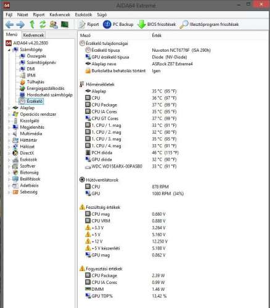
Task: Click the Fogyasztási értékek warning icon
Action: (x=82, y=269)
